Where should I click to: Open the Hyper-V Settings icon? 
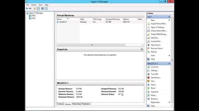[148, 27]
